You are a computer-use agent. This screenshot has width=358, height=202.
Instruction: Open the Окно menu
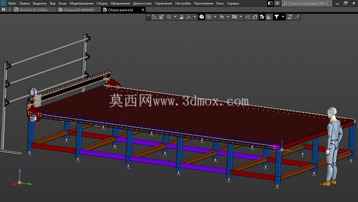click(220, 3)
